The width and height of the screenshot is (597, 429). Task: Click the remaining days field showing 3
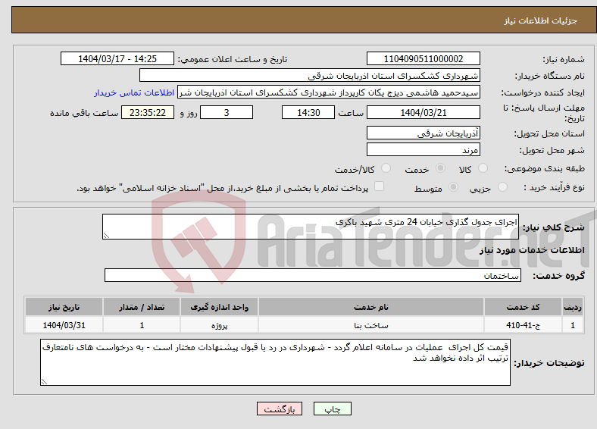click(x=227, y=112)
